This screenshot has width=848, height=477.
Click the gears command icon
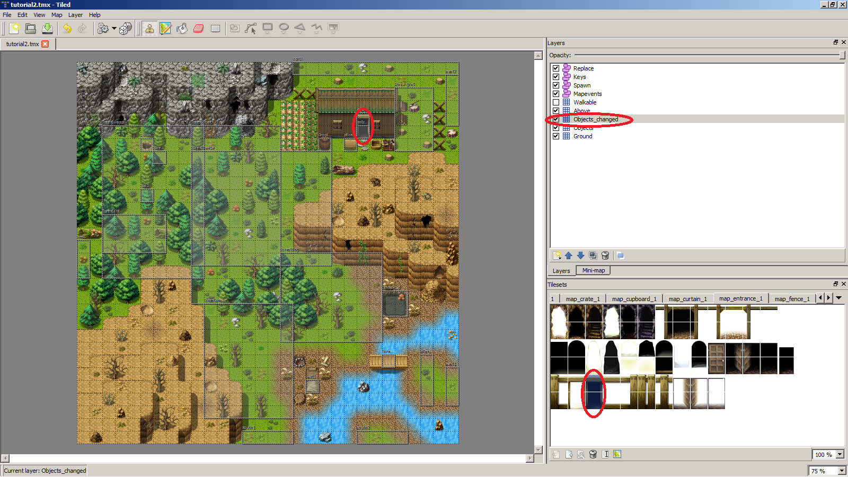coord(103,28)
